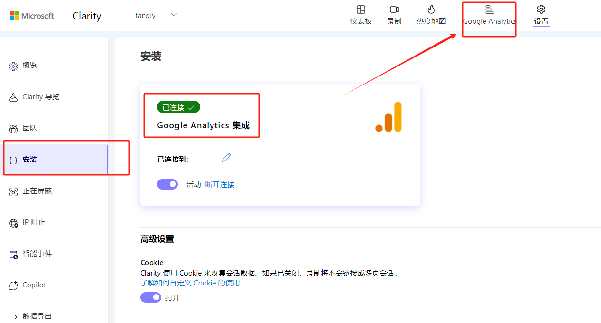The height and width of the screenshot is (323, 601).
Task: Toggle the Cookie 打开 switch
Action: click(x=151, y=297)
